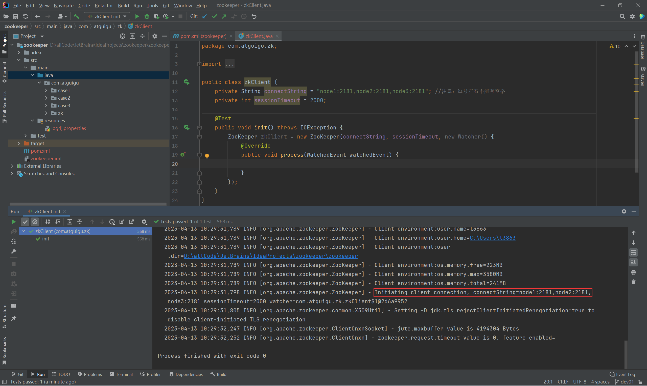The image size is (647, 386).
Task: Click the Project tree horizontal scrollbar
Action: pos(88,204)
